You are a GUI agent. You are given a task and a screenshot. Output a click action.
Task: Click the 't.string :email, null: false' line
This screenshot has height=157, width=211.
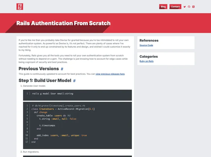coord(58,119)
